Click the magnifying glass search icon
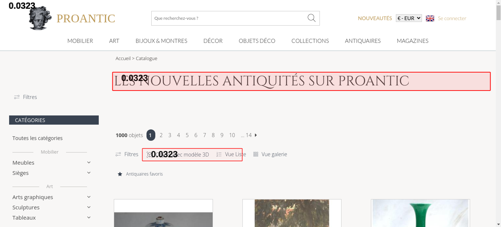The image size is (501, 227). [311, 18]
